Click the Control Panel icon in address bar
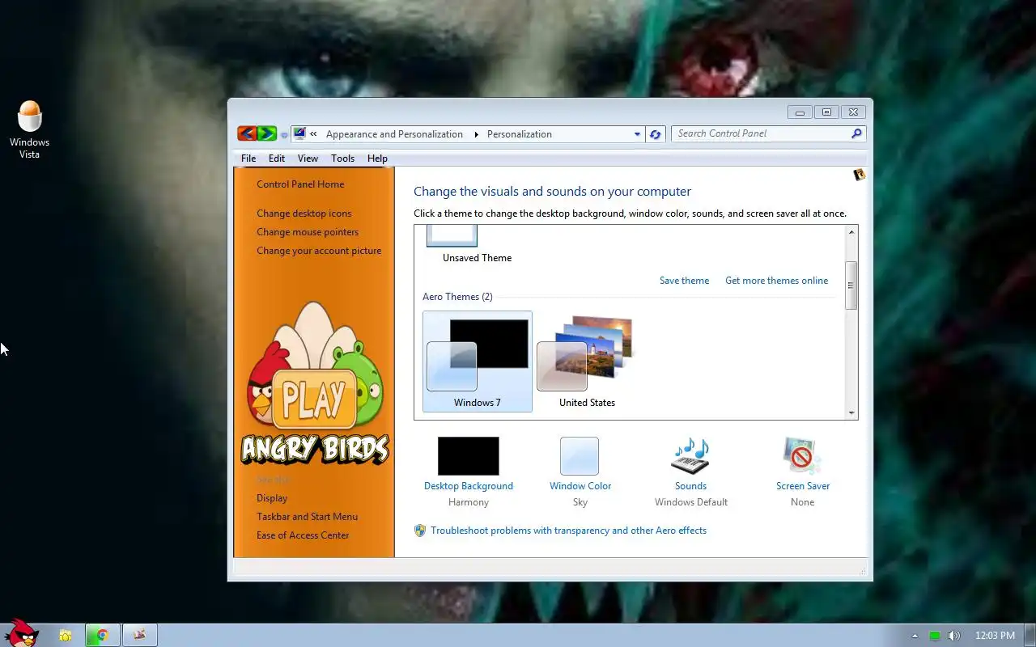The height and width of the screenshot is (647, 1036). pyautogui.click(x=299, y=134)
